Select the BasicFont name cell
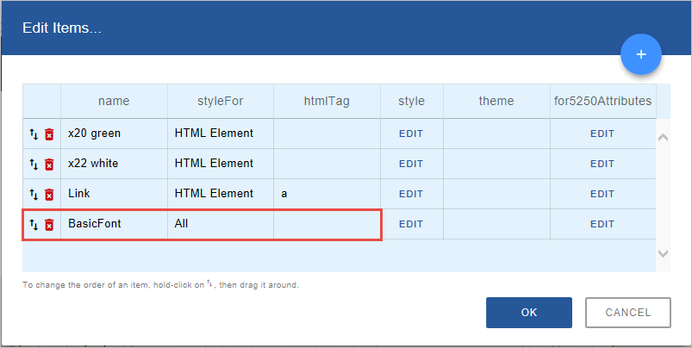The height and width of the screenshot is (348, 692). [x=114, y=224]
